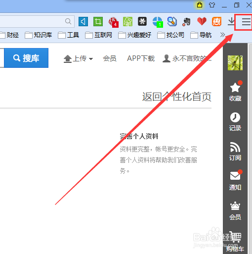252x254 pixels.
Task: Open the orange shopping deals extension
Action: [216, 22]
